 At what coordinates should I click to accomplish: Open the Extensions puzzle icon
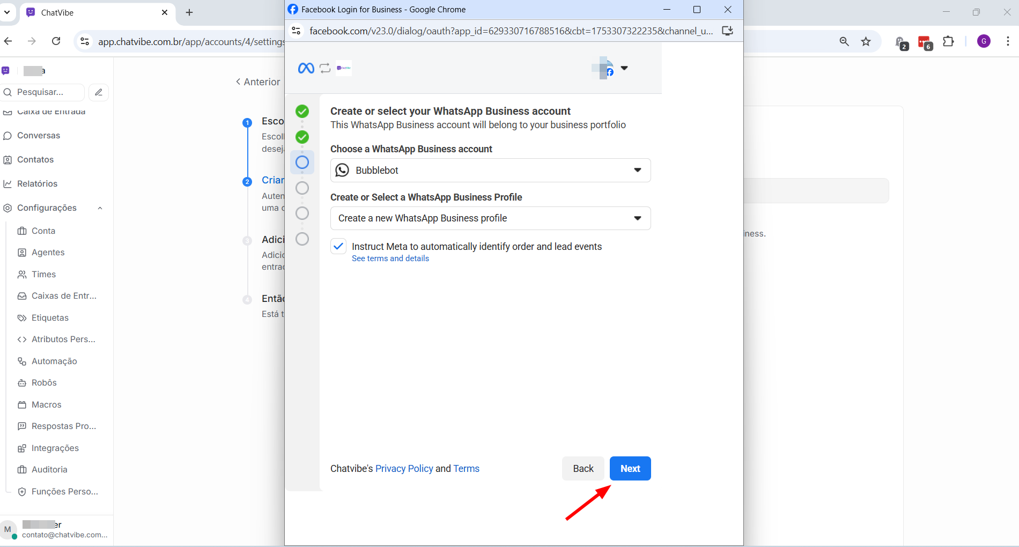949,41
